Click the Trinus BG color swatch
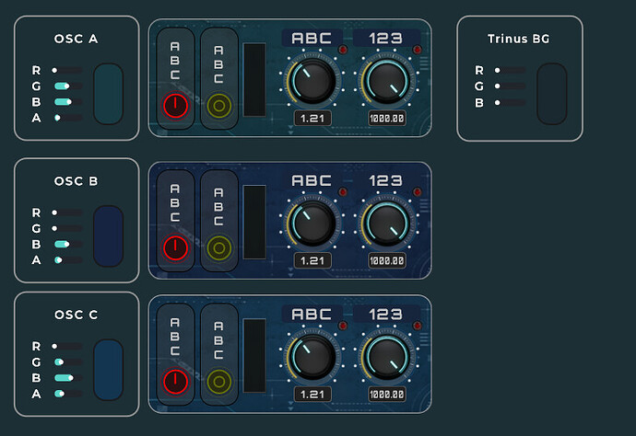This screenshot has width=636, height=436. 551,94
